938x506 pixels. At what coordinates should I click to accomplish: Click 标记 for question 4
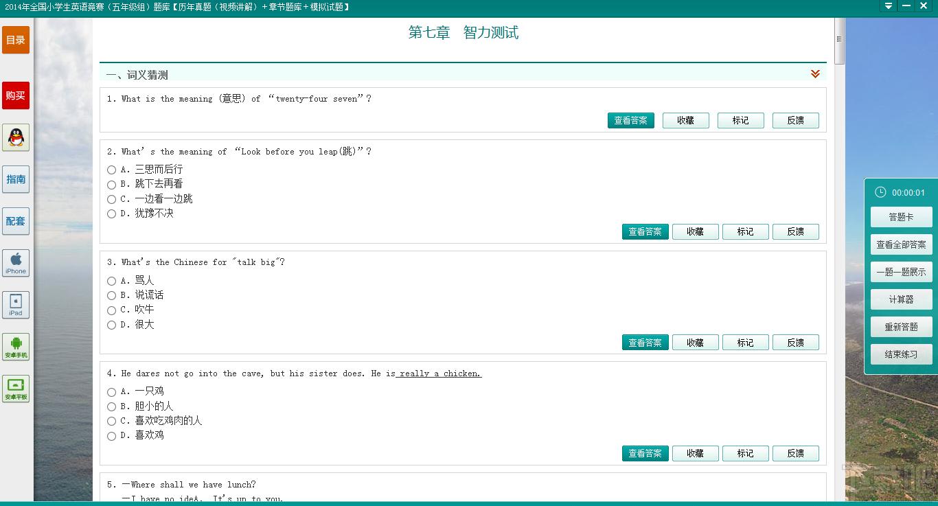point(746,453)
